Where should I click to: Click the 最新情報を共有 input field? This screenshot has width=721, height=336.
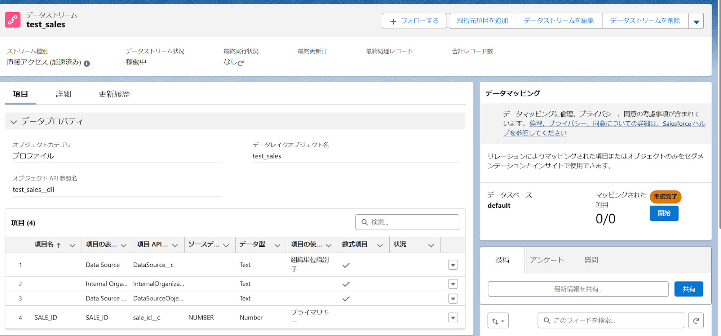[x=578, y=289]
